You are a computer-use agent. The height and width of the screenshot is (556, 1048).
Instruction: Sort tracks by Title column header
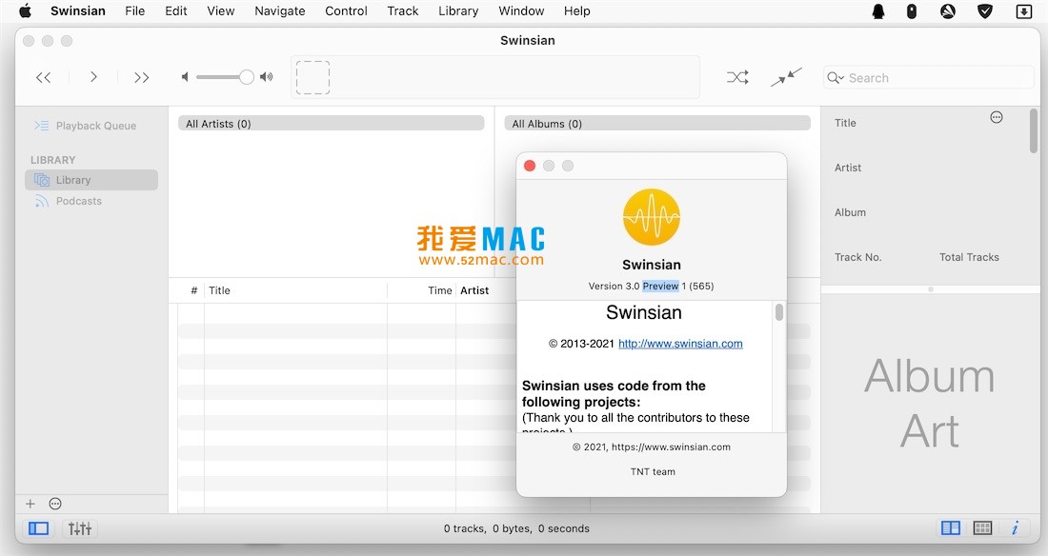219,290
